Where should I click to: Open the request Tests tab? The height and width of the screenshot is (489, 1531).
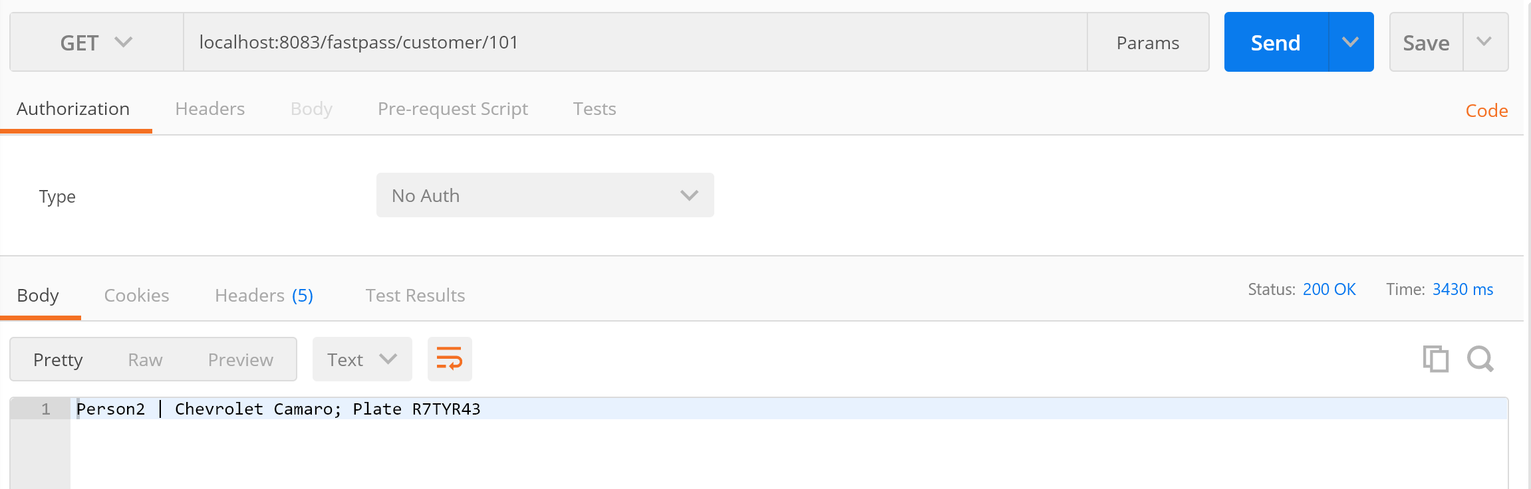pyautogui.click(x=595, y=109)
